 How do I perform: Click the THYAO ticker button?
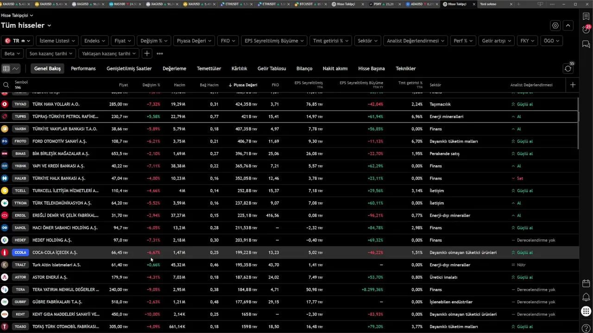pos(20,104)
